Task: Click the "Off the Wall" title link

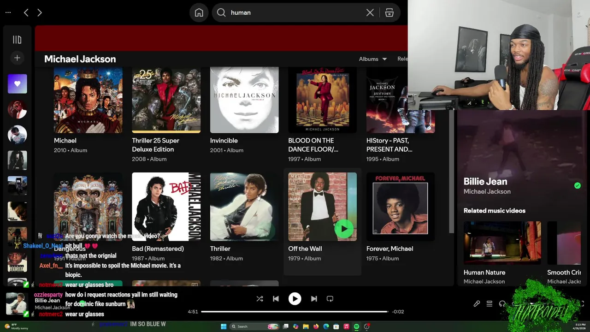Action: tap(305, 249)
